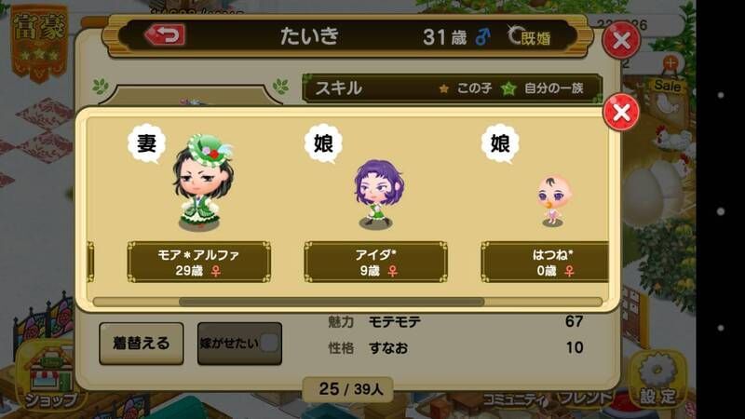Tap the 富豪 rank badge
Viewport: 745px width, 419px height.
click(39, 42)
